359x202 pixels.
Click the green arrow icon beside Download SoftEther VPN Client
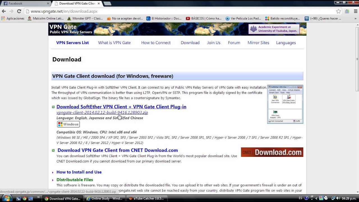tap(53, 107)
